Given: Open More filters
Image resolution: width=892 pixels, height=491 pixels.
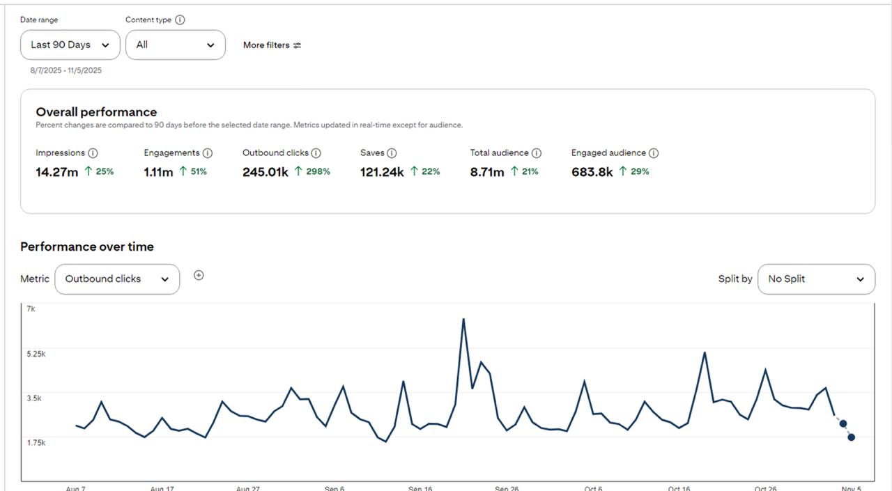Looking at the screenshot, I should point(266,45).
